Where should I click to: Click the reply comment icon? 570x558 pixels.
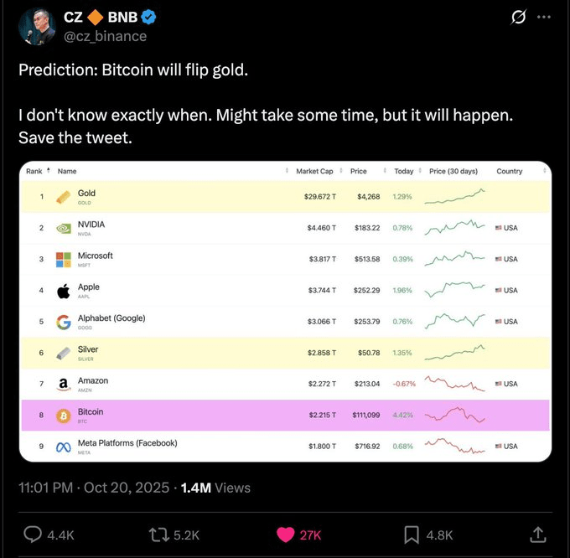pyautogui.click(x=34, y=535)
